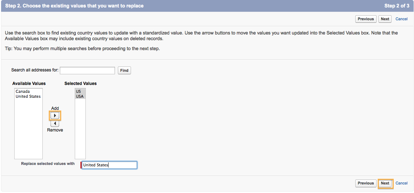Select USA in Selected Values list
Viewport: 414px width, 193px height.
click(x=80, y=96)
